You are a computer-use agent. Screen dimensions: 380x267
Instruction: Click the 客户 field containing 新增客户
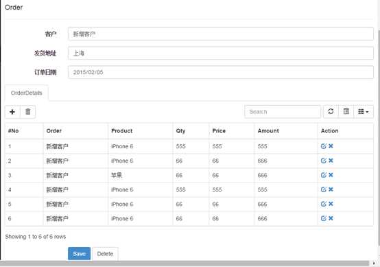tap(221, 34)
